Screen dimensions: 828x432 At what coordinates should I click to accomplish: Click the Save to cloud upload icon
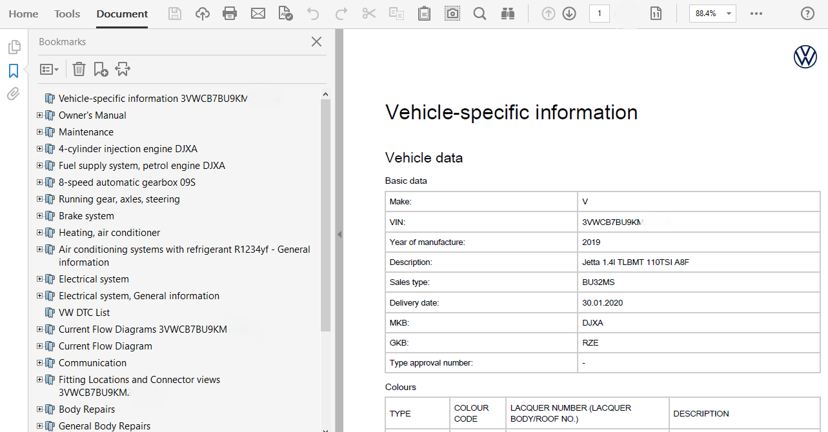(203, 14)
